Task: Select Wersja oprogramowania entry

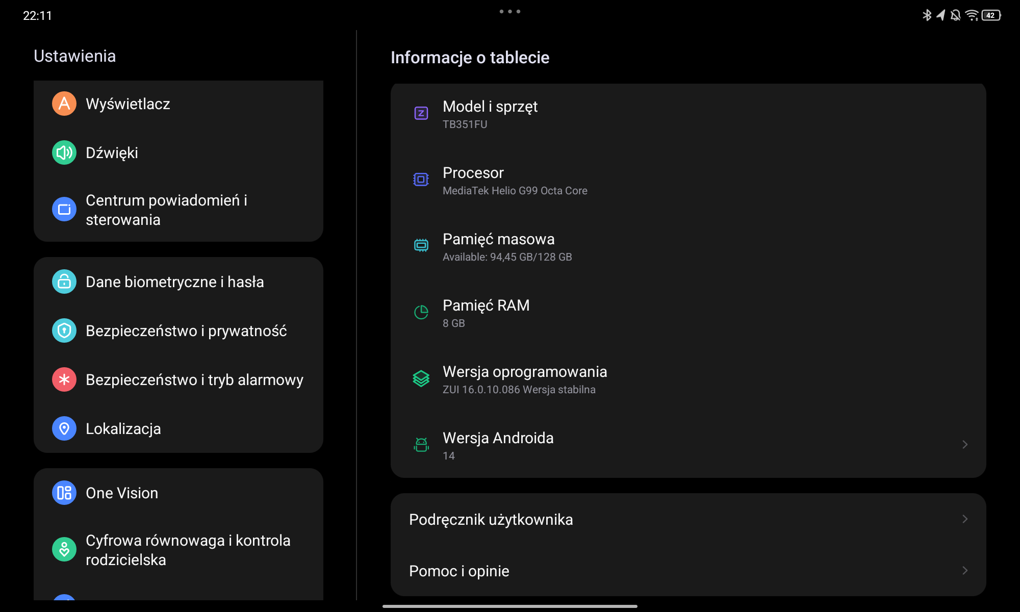Action: click(x=688, y=378)
